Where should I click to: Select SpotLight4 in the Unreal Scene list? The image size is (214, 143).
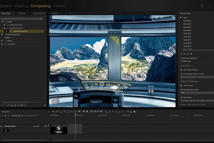[x=187, y=30]
